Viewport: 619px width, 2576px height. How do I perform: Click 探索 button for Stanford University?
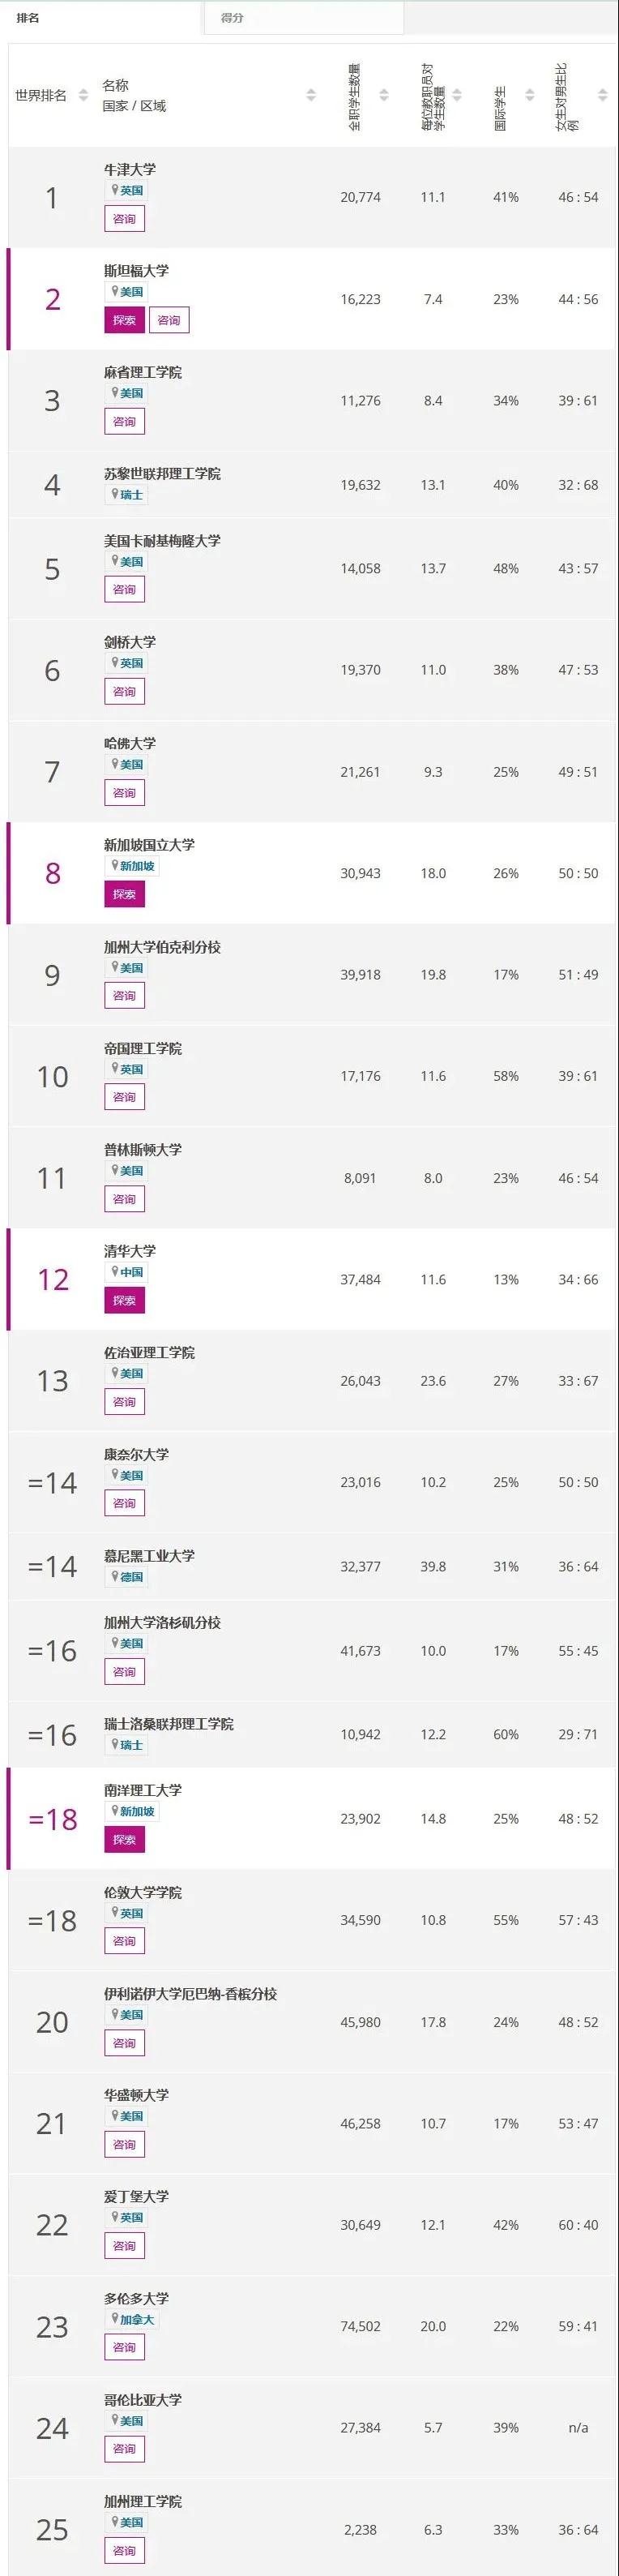(x=125, y=320)
